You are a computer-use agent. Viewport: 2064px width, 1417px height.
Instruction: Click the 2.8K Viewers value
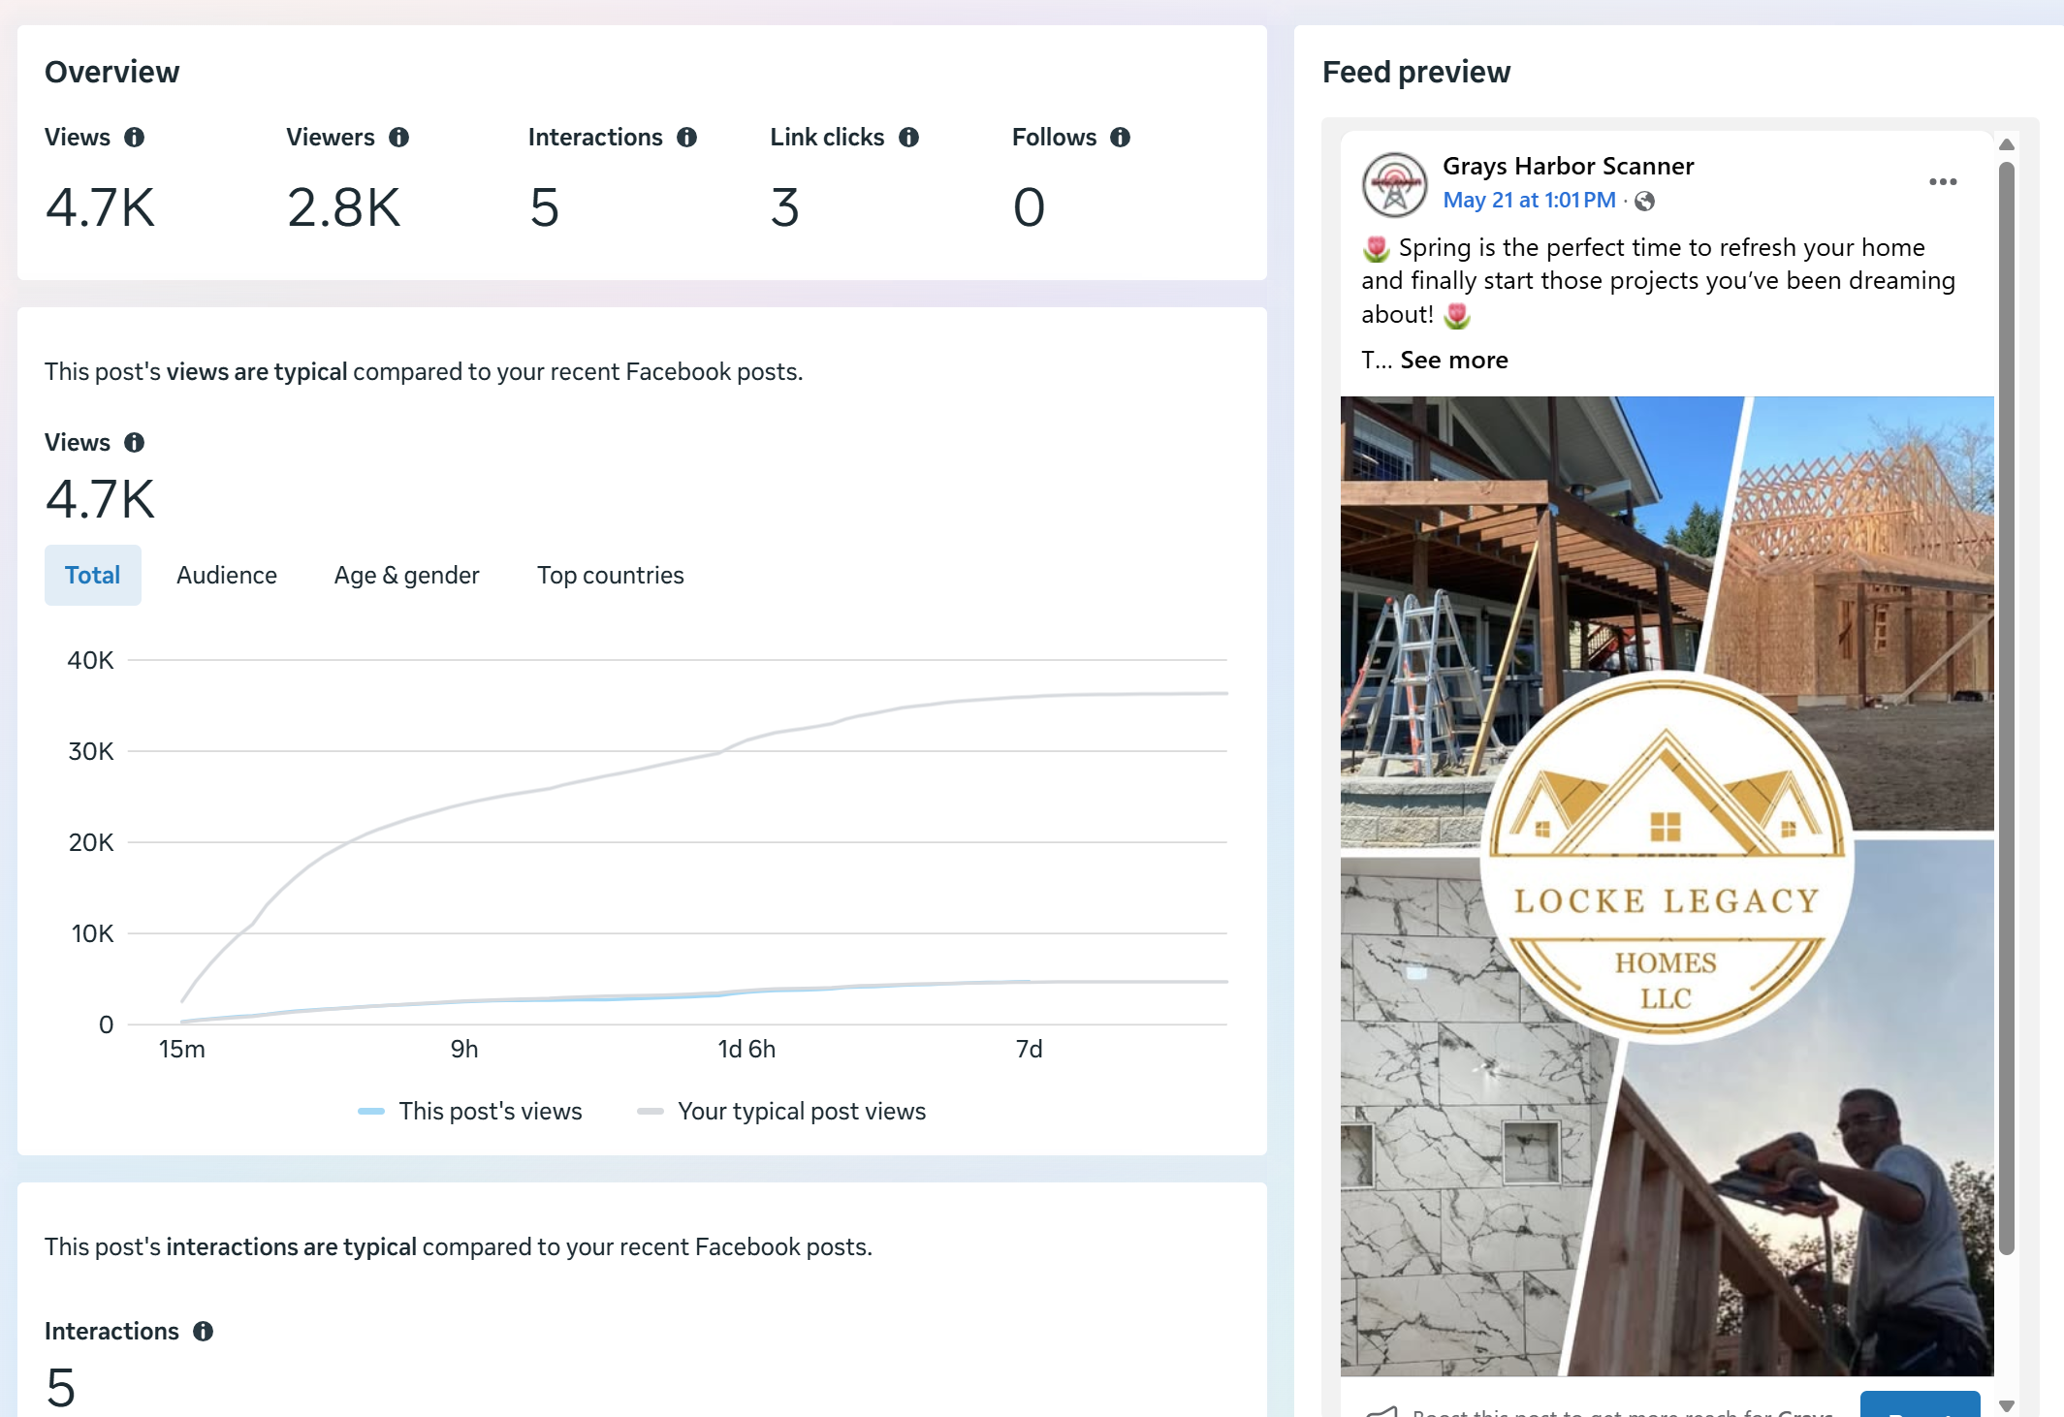[x=343, y=207]
